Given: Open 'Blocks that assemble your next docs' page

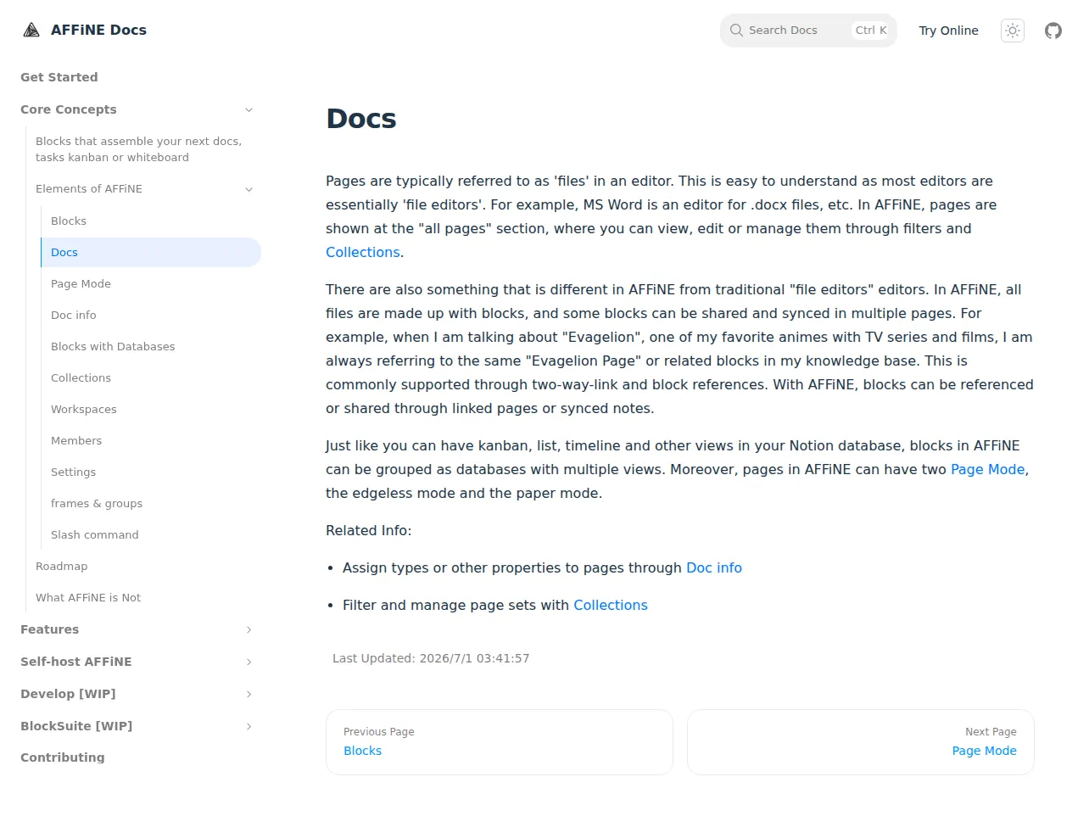Looking at the screenshot, I should coord(139,149).
